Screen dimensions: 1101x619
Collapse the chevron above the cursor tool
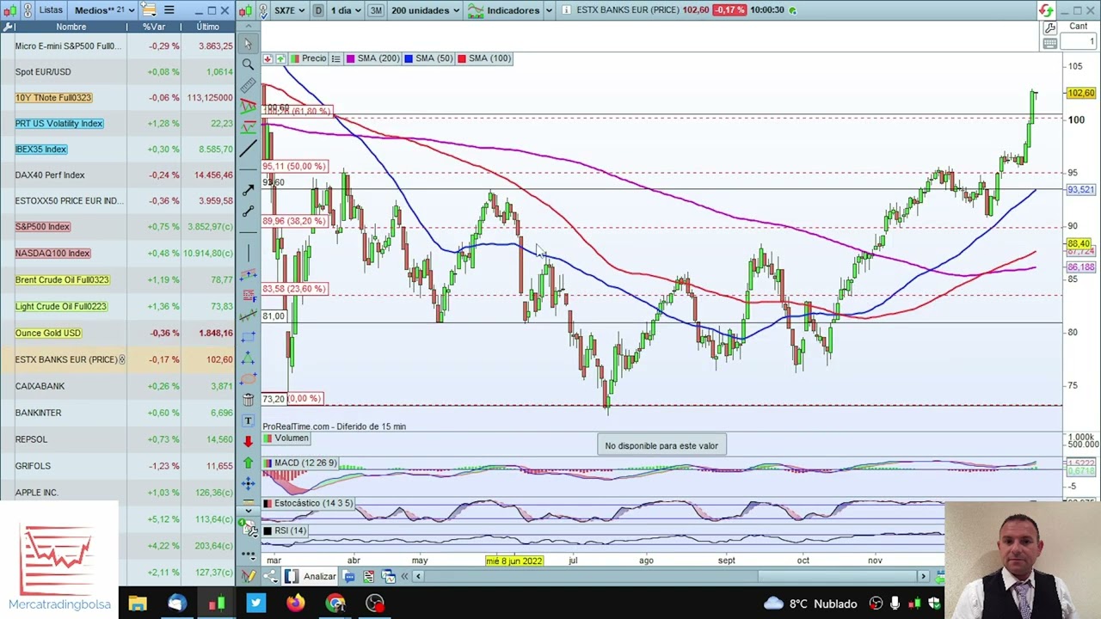pyautogui.click(x=248, y=27)
